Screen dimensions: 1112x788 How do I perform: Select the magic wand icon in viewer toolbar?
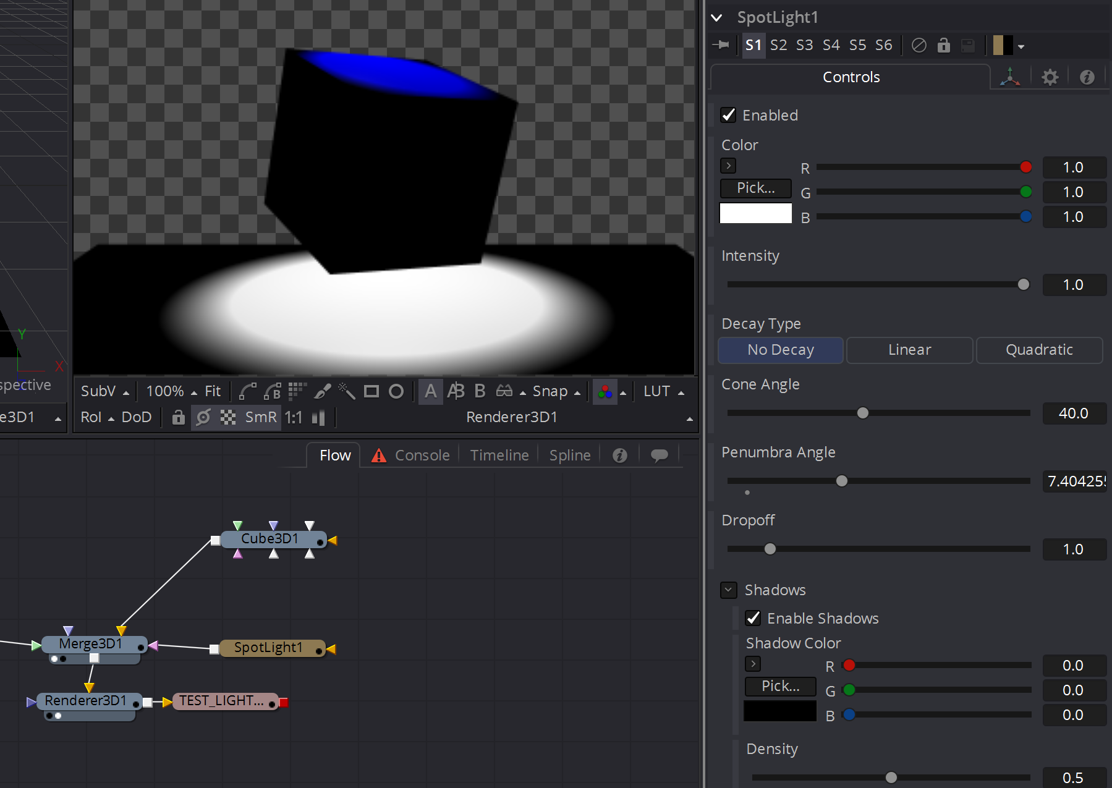pyautogui.click(x=347, y=391)
